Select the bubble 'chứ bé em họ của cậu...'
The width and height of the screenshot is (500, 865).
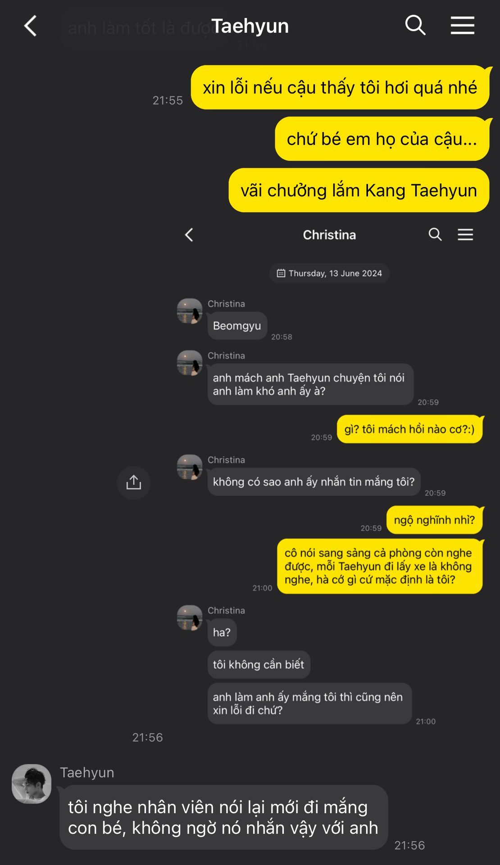coord(382,139)
